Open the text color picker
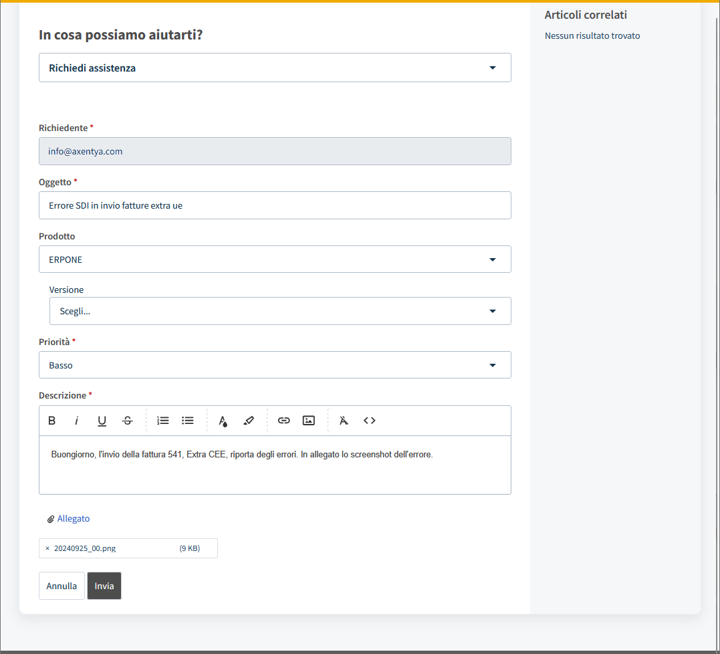Viewport: 720px width, 654px height. (x=223, y=421)
